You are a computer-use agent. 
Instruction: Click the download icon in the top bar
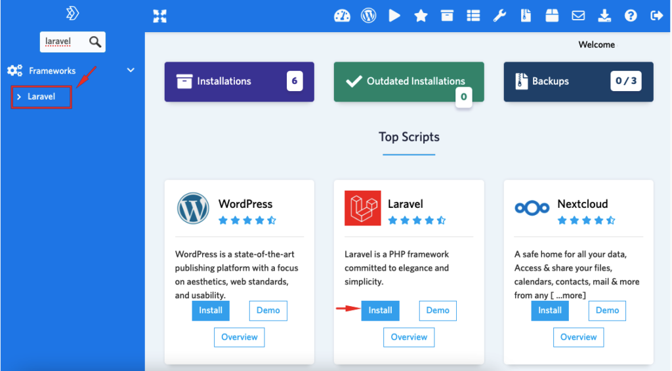[x=604, y=16]
